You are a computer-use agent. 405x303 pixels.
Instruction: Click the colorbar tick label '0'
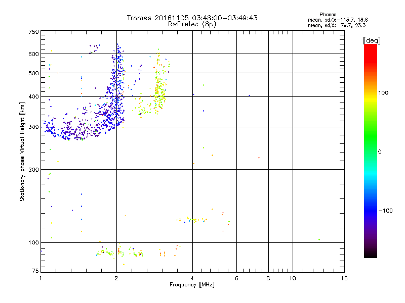(x=380, y=152)
